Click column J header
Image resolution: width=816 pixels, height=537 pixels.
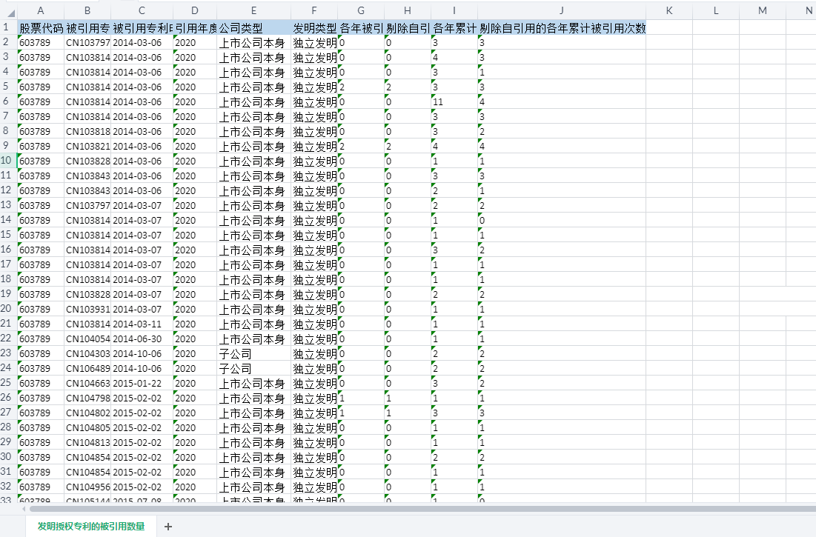561,10
